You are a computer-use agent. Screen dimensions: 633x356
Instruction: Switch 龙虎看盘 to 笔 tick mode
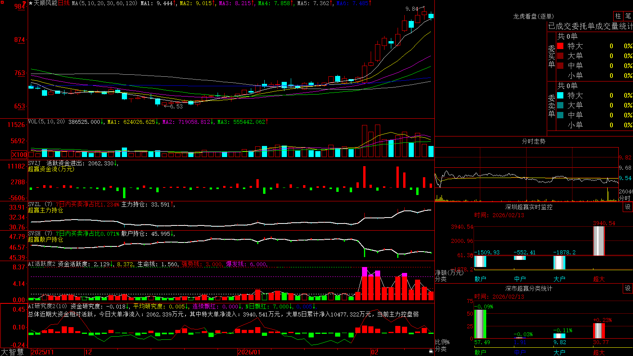[x=628, y=16]
